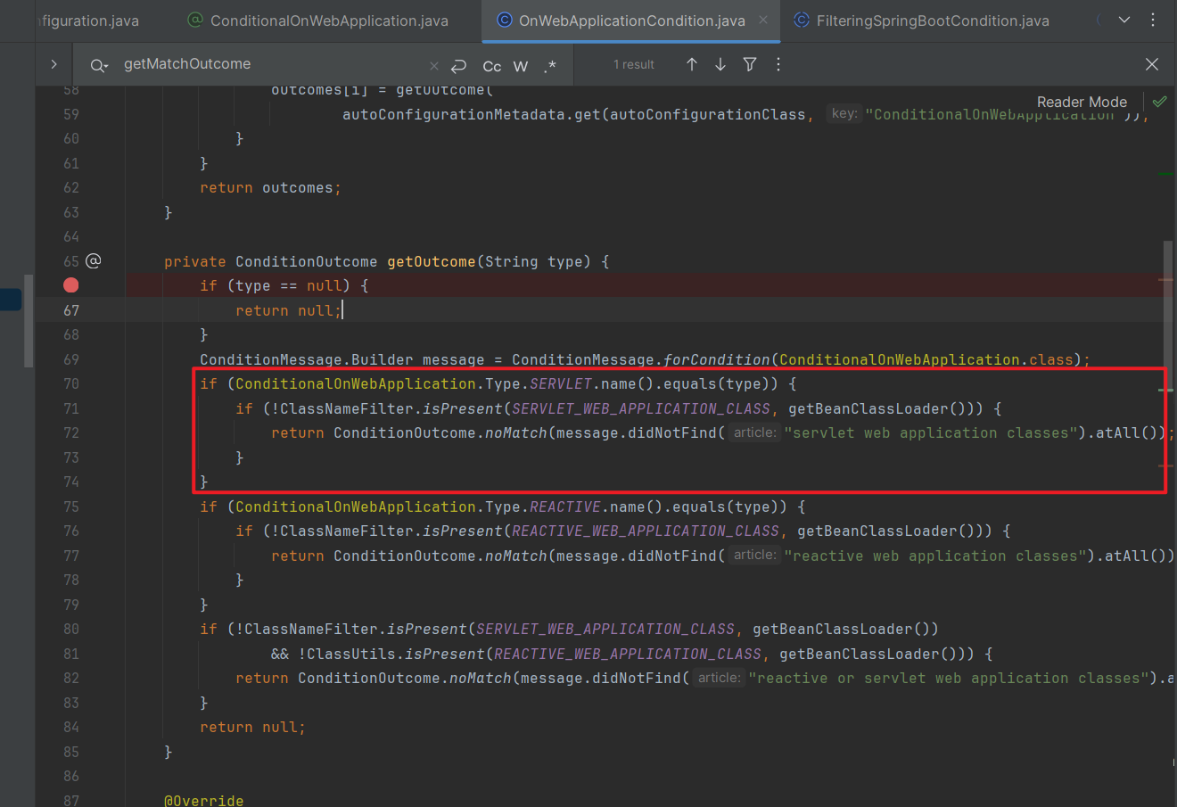This screenshot has height=807, width=1177.
Task: Expand the replace field chevron
Action: pyautogui.click(x=53, y=64)
